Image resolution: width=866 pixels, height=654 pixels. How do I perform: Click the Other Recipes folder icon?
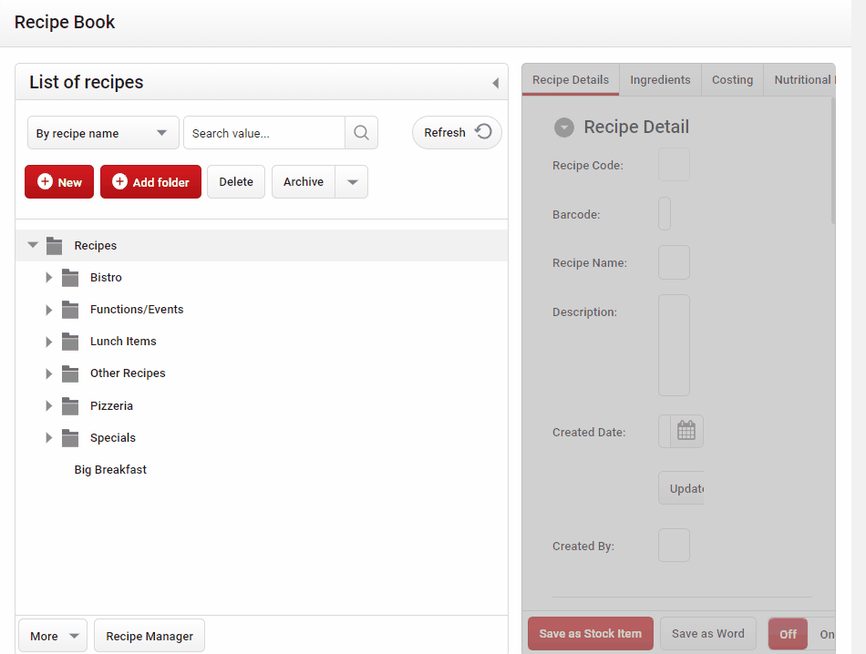[x=70, y=373]
